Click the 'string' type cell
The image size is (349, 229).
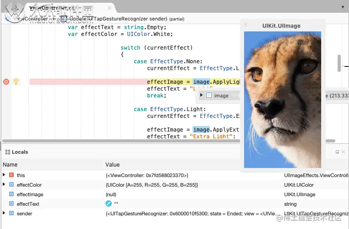click(x=290, y=204)
